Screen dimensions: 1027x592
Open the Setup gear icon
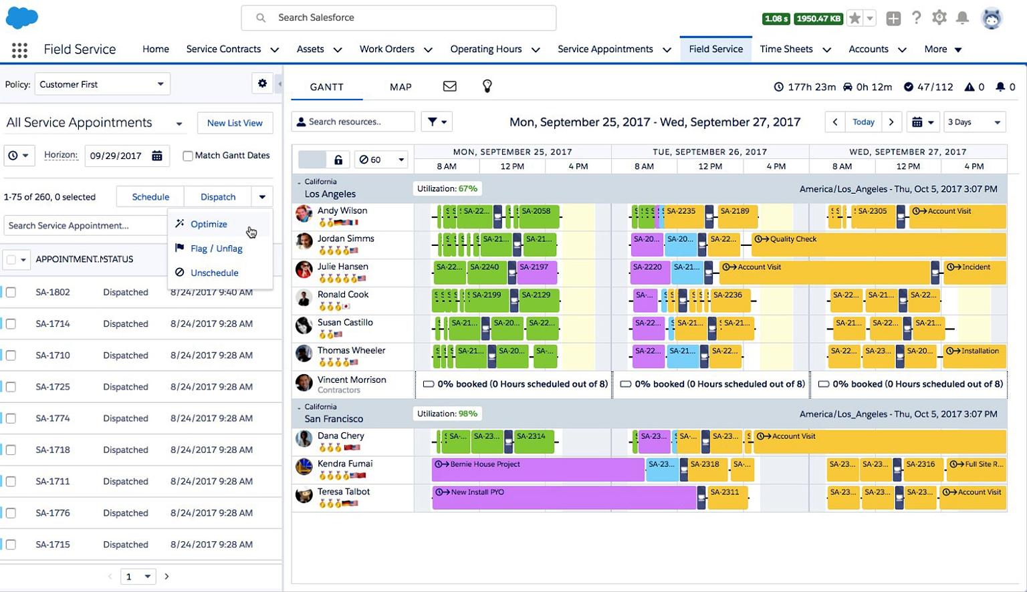click(x=939, y=18)
